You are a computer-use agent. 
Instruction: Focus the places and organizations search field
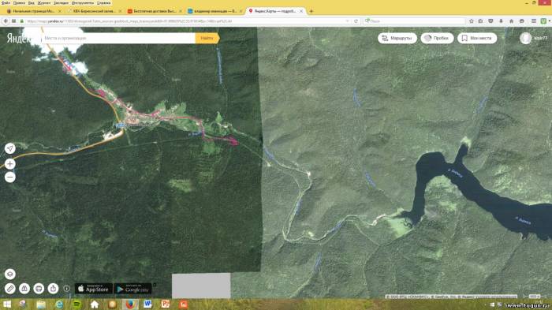coord(118,38)
